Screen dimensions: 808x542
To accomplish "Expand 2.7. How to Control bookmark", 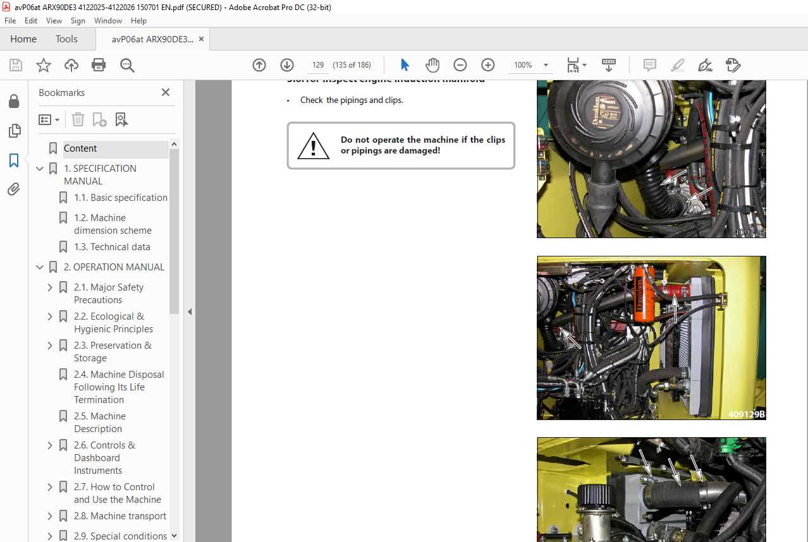I will [x=51, y=487].
